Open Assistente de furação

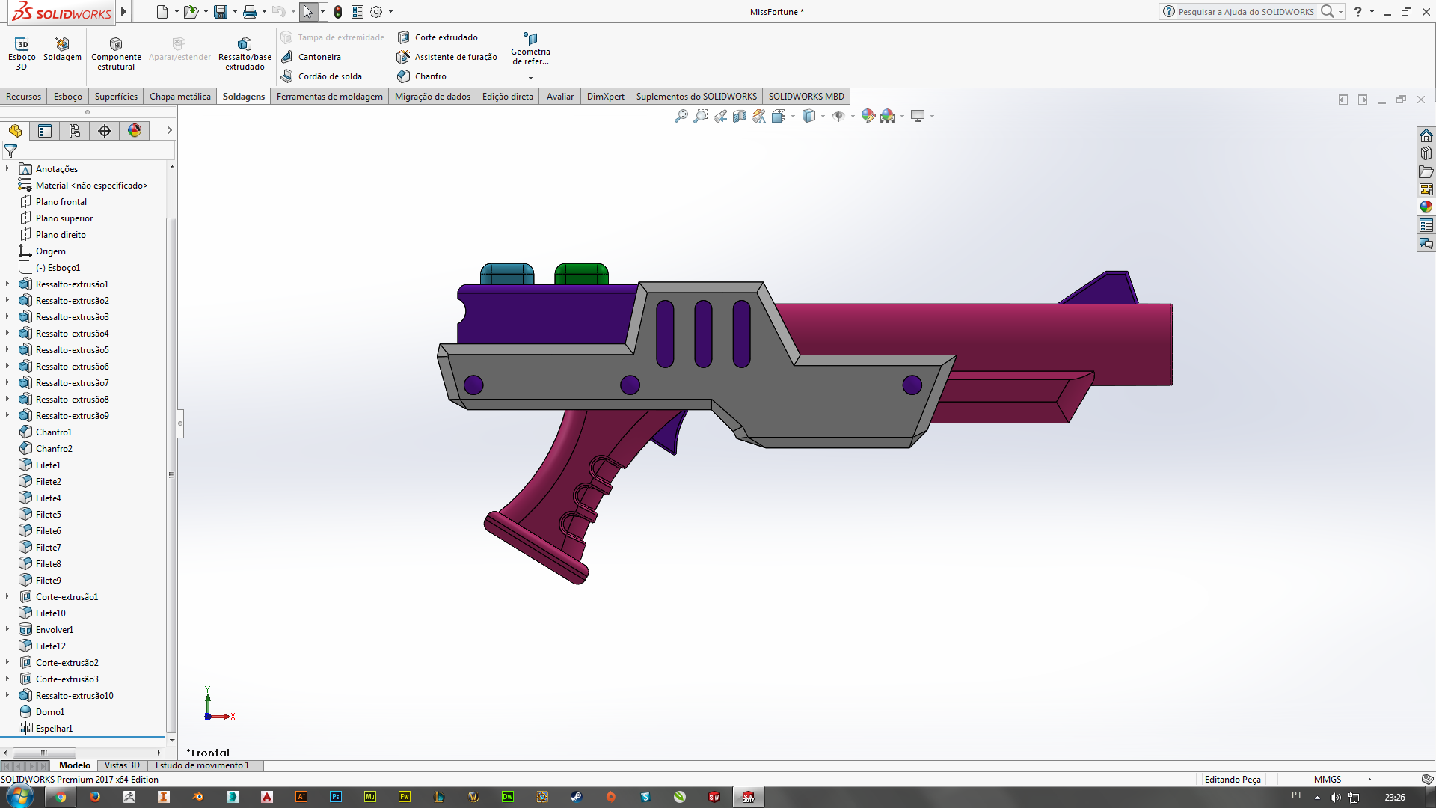[447, 57]
